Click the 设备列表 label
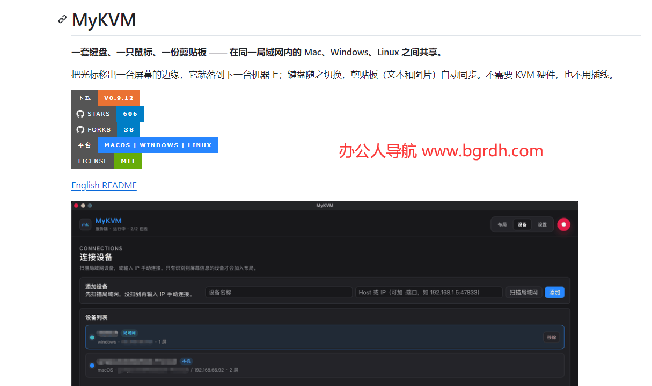The width and height of the screenshot is (652, 386). click(97, 317)
